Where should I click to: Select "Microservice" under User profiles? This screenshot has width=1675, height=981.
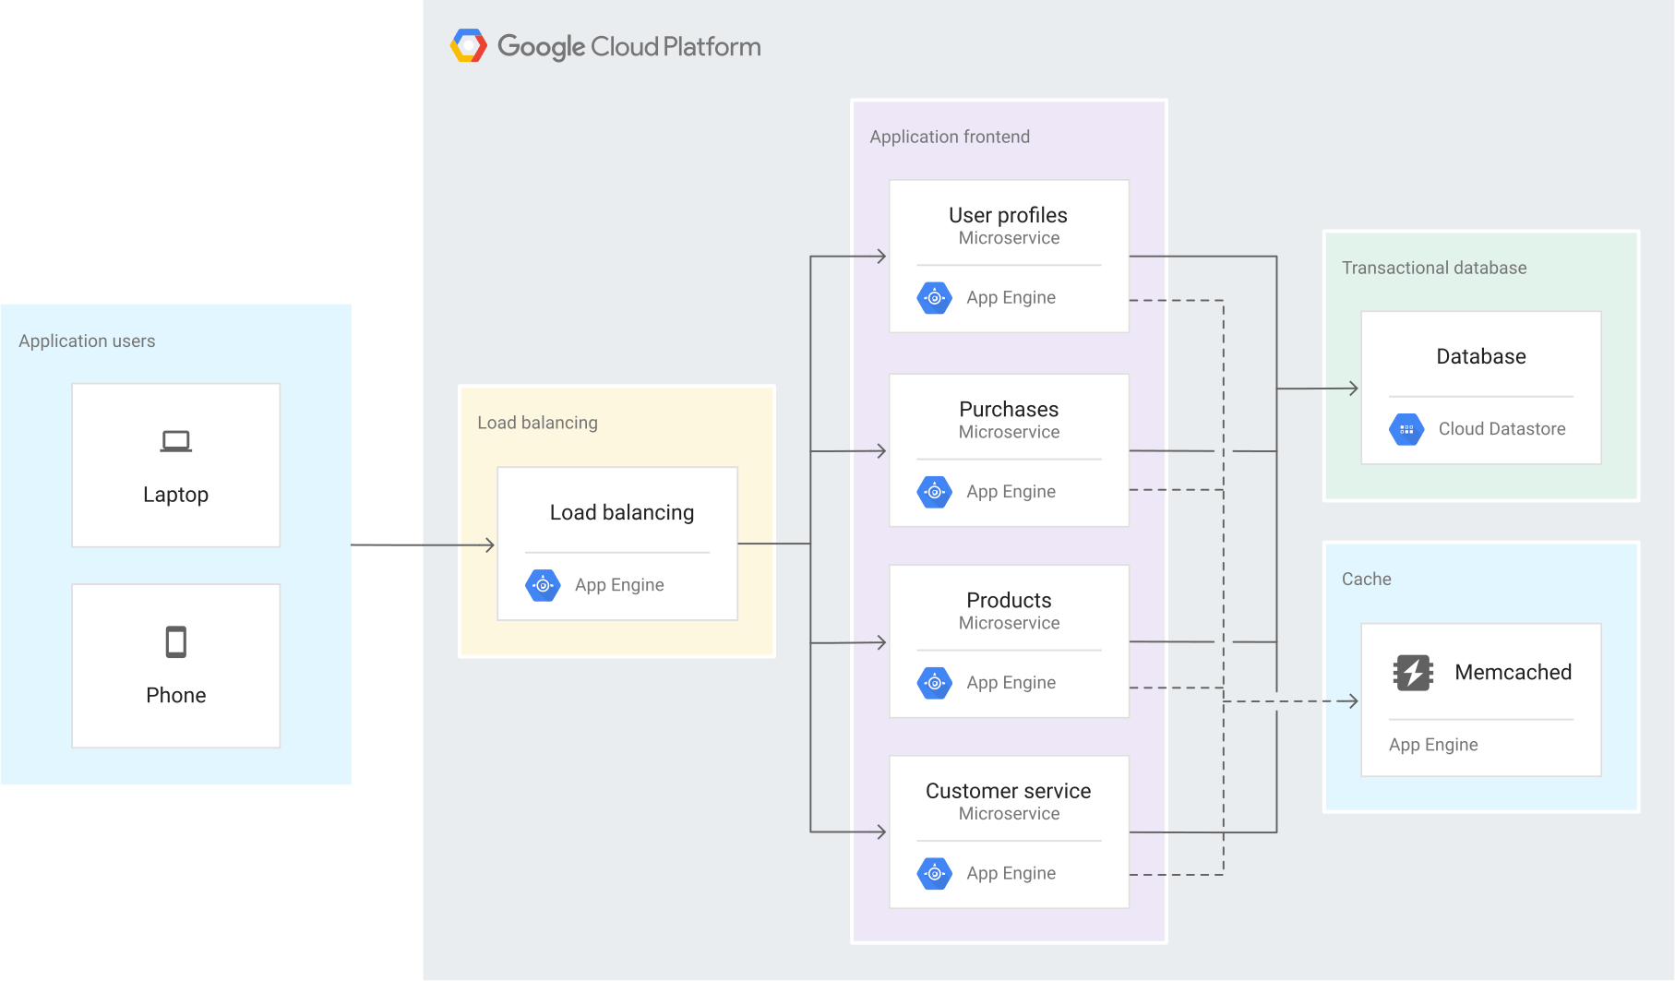1009,238
